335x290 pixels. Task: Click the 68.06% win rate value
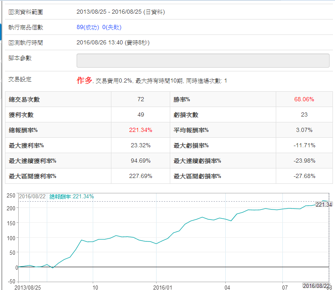tap(304, 100)
